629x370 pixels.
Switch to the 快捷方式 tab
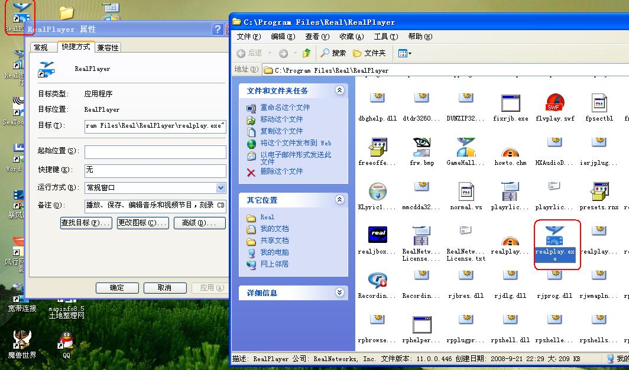[76, 47]
